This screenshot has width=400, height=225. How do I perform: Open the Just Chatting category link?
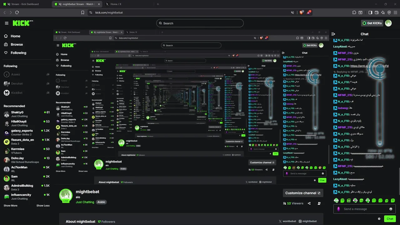85,202
